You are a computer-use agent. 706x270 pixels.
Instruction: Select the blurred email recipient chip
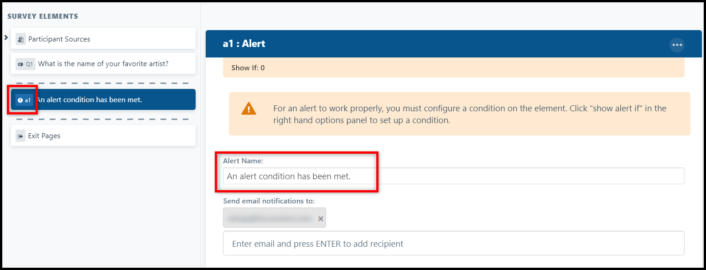[275, 218]
